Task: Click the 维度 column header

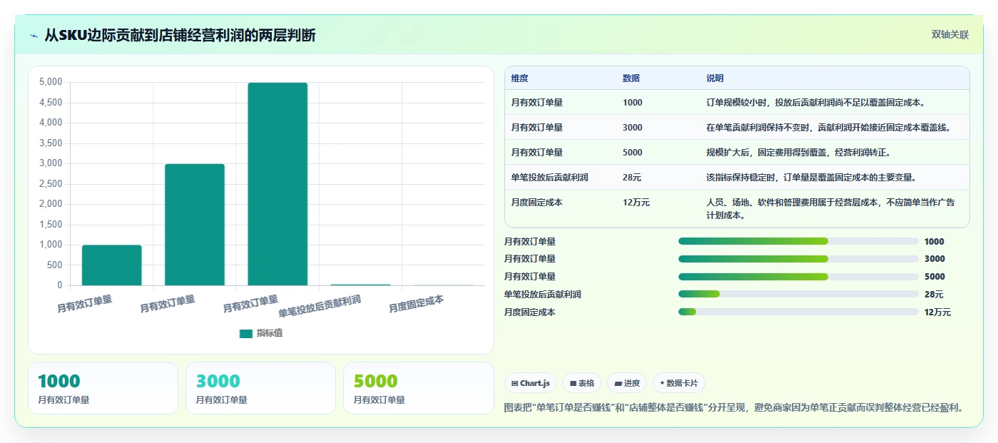Action: pyautogui.click(x=520, y=78)
